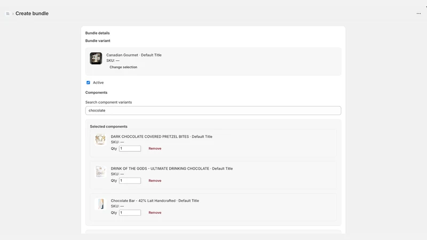Click the Selected components heading
The image size is (427, 240).
109,126
